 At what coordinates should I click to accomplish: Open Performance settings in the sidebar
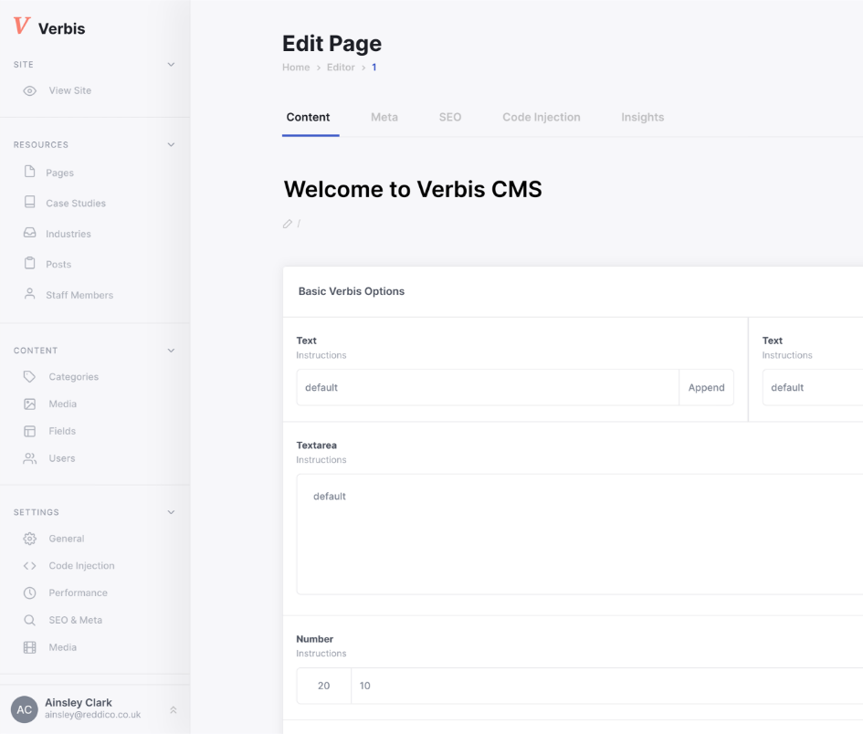(79, 592)
